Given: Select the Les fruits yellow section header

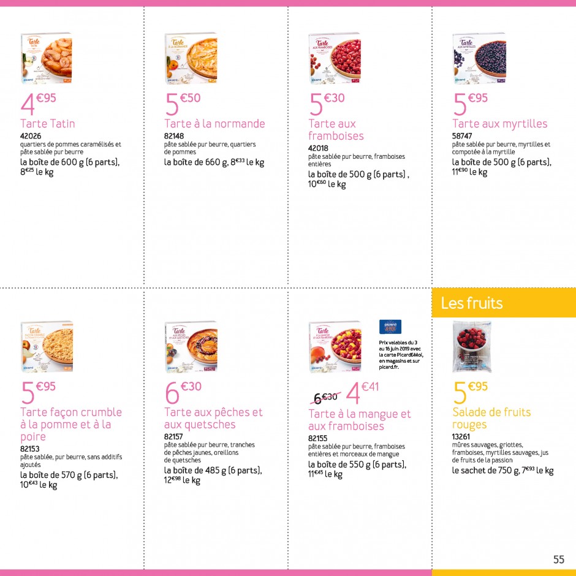Looking at the screenshot, I should [504, 303].
